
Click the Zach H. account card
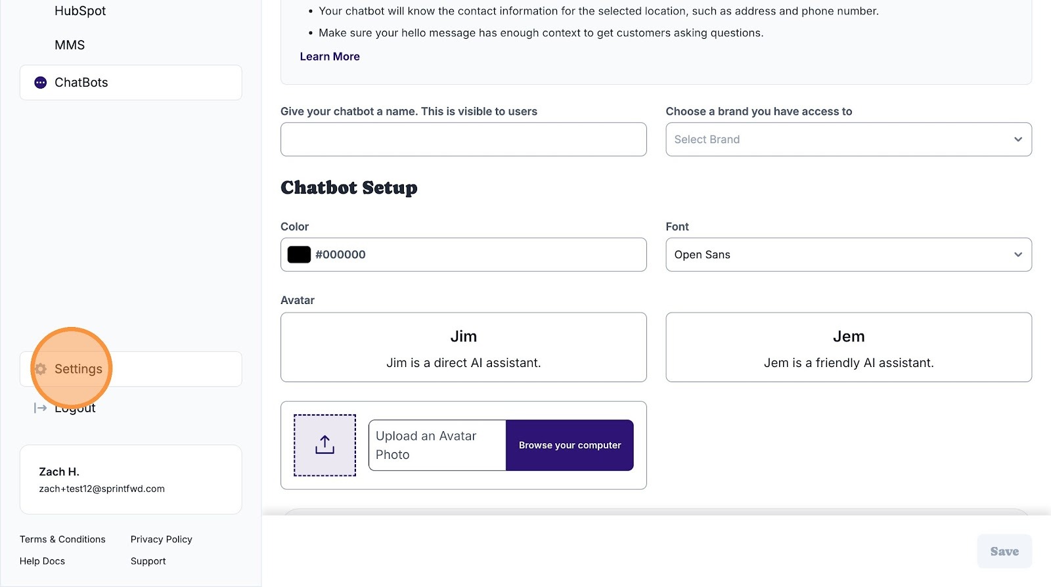(131, 479)
